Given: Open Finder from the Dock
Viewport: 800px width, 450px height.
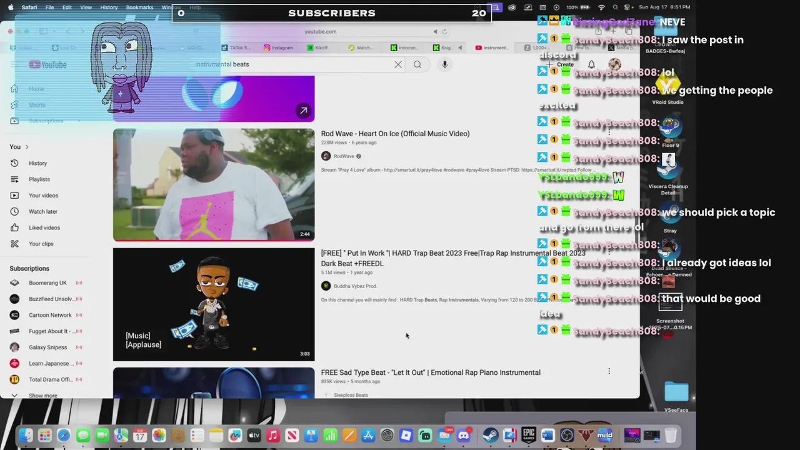Looking at the screenshot, I should (x=26, y=436).
